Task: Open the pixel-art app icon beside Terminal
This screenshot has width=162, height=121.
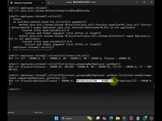Action: pyautogui.click(x=131, y=118)
